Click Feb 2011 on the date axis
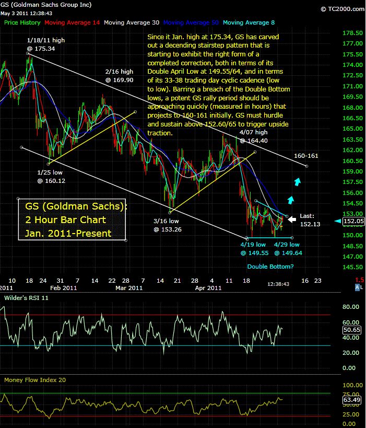This screenshot has height=428, width=366. click(x=63, y=288)
